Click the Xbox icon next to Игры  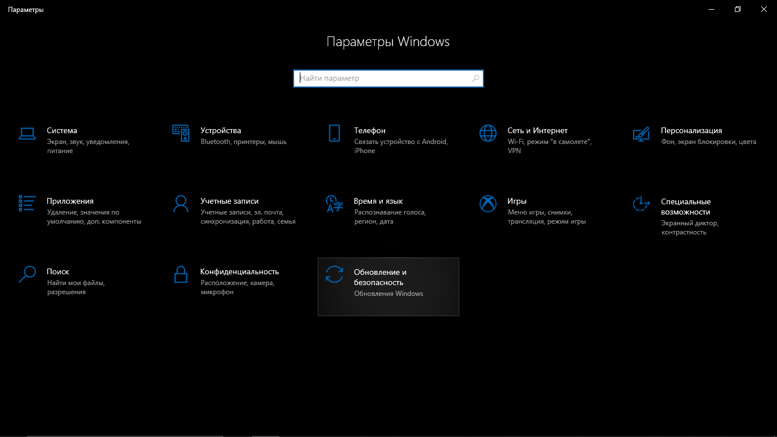(488, 203)
